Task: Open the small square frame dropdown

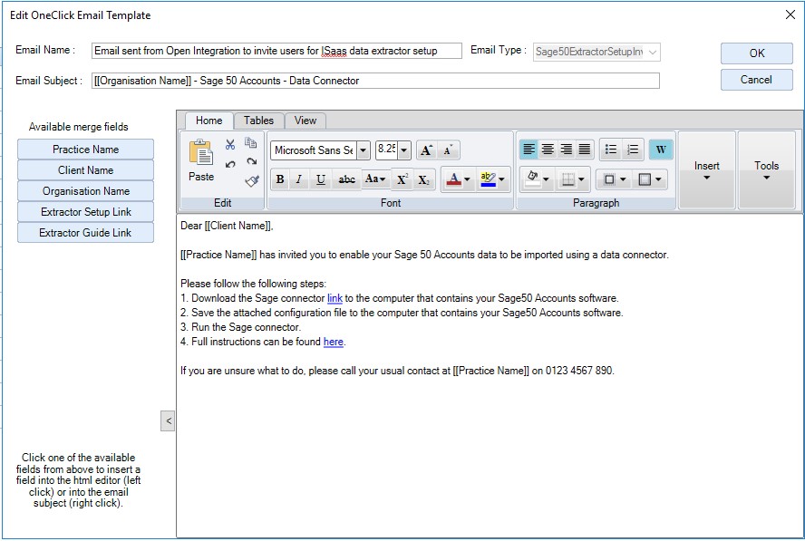Action: (x=623, y=179)
